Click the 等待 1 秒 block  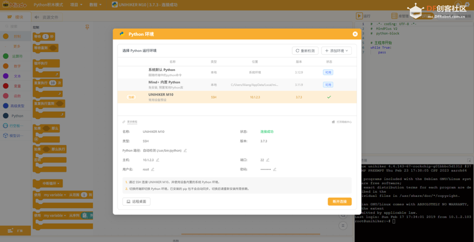pyautogui.click(x=44, y=36)
